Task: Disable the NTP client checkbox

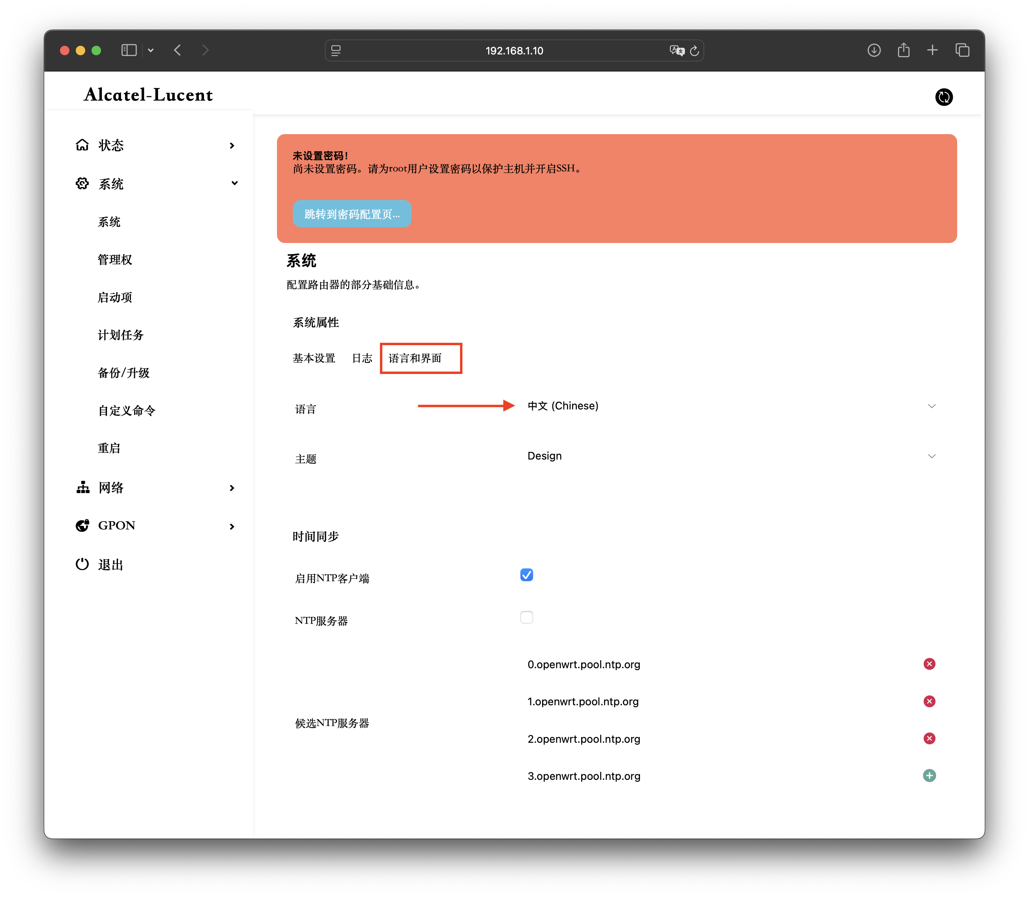Action: [x=526, y=575]
